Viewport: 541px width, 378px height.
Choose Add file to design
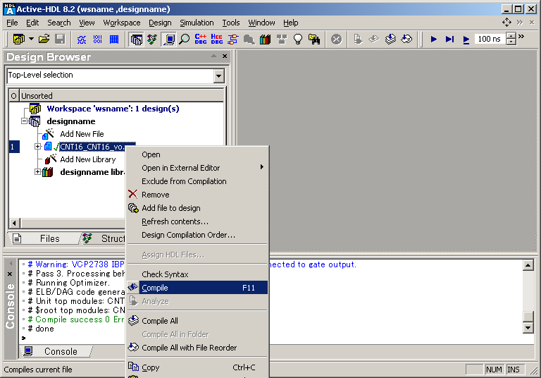tap(197, 208)
